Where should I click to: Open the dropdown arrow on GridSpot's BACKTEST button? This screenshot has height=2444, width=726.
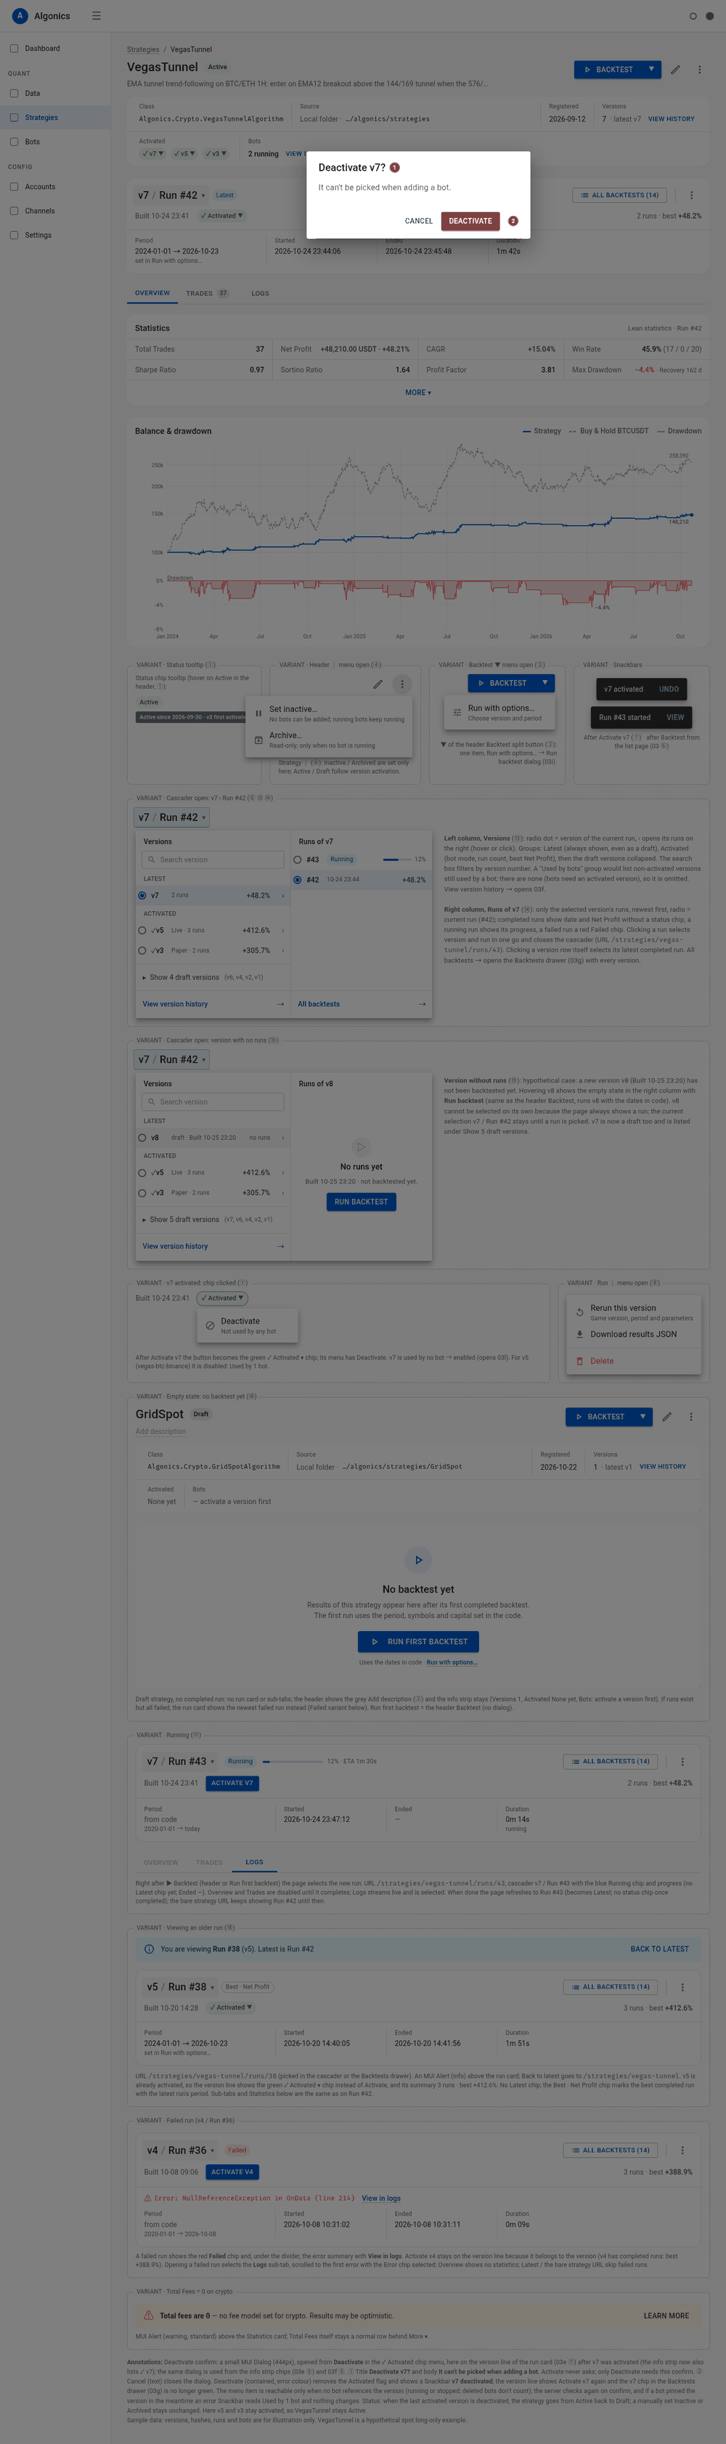[x=643, y=1417]
